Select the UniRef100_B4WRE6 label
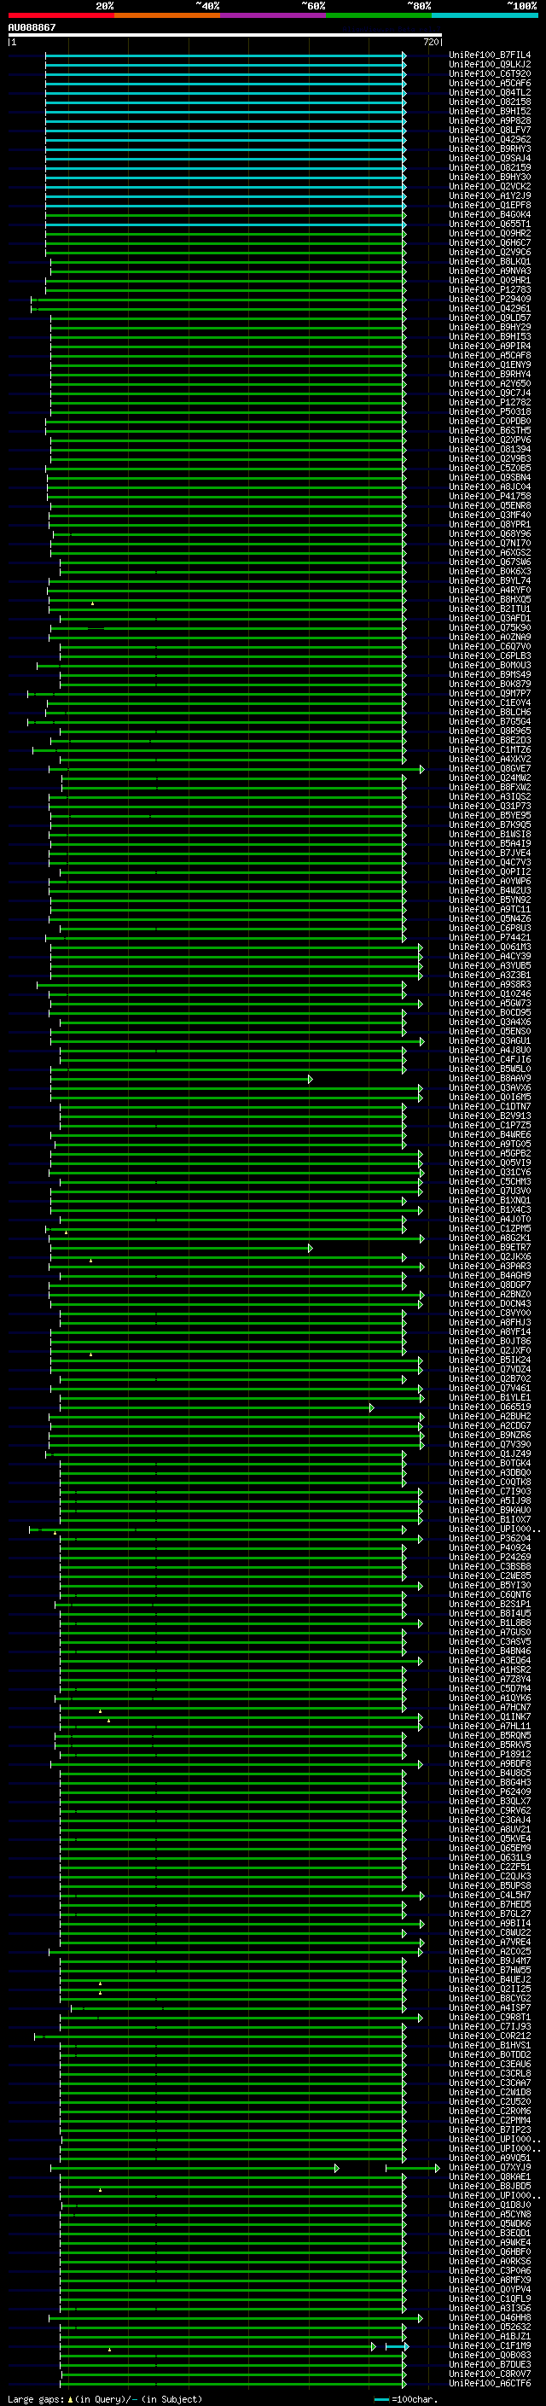546x2406 pixels. coord(490,1135)
